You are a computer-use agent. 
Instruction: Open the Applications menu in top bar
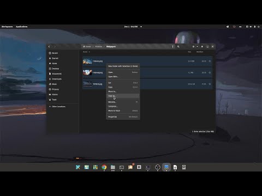click(21, 27)
